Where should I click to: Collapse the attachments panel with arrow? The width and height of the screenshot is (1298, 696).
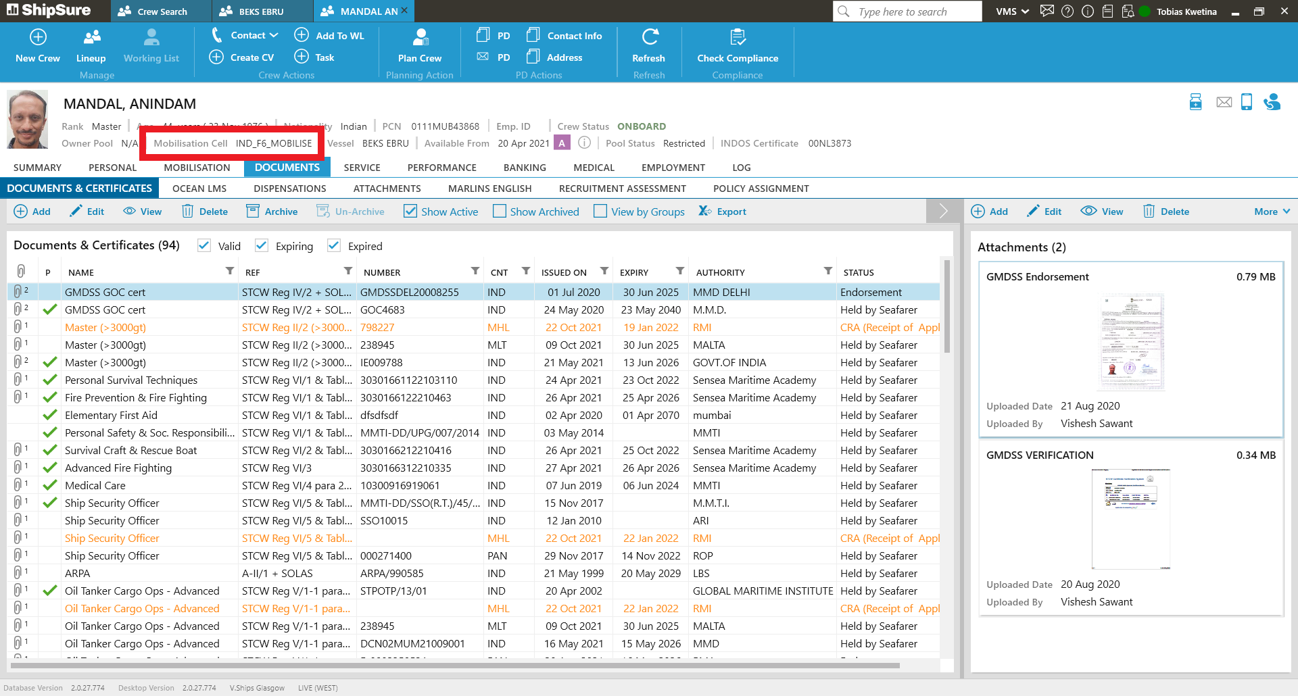tap(943, 212)
